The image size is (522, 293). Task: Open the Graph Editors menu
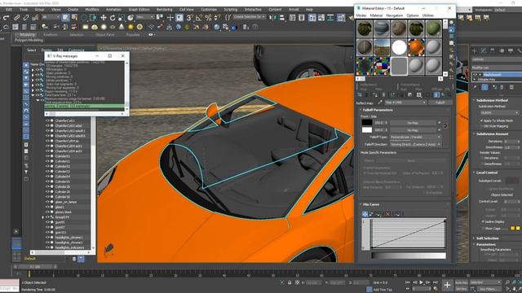pos(139,10)
